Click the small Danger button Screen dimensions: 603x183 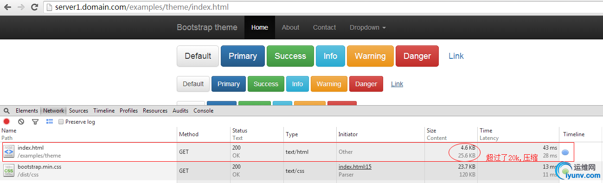(x=366, y=84)
